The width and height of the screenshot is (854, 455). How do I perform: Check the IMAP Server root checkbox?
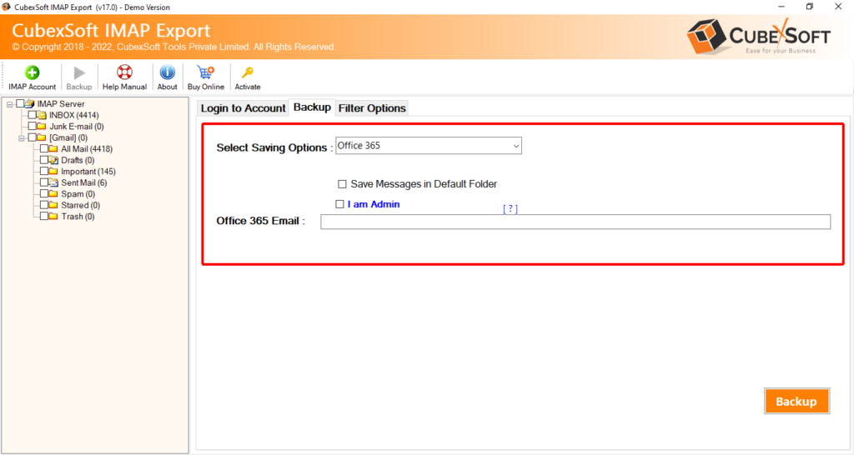coord(20,103)
